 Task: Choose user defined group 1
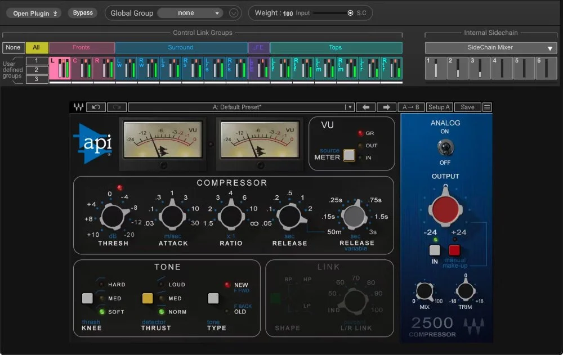coord(37,61)
